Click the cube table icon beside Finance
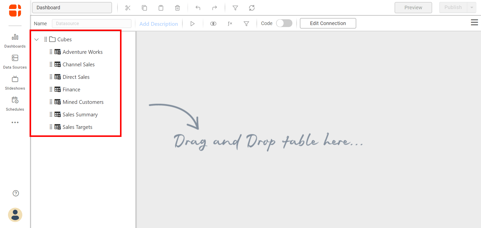 58,89
